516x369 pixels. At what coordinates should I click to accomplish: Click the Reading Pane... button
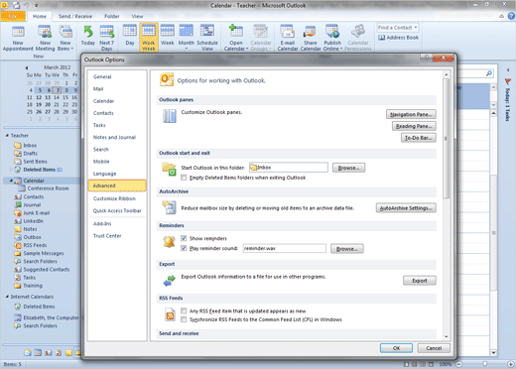click(414, 126)
